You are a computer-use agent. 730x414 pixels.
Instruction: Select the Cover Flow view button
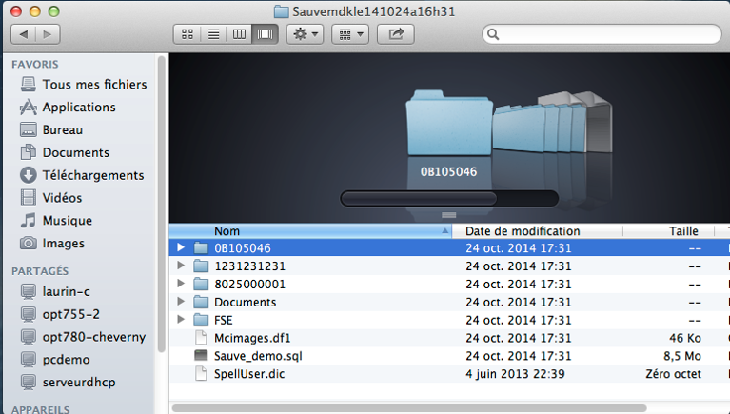click(x=265, y=34)
